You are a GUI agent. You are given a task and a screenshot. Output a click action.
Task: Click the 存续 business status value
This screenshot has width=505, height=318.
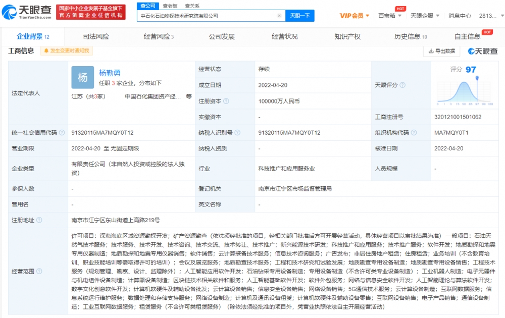pyautogui.click(x=264, y=69)
